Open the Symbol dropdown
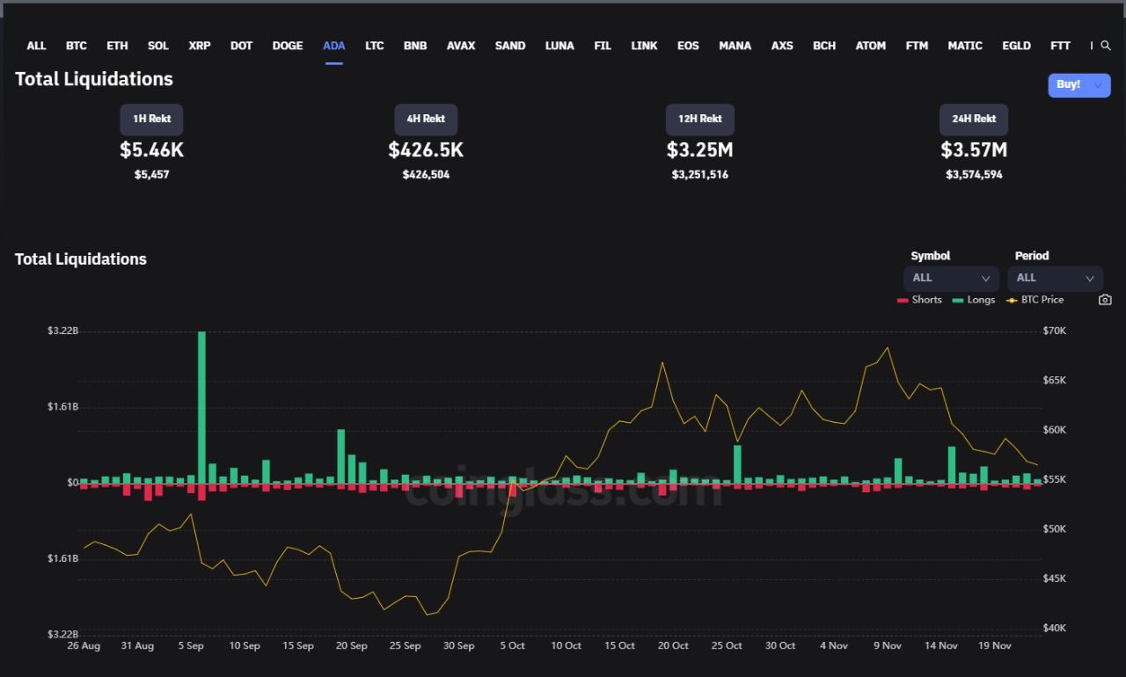Screen dimensions: 1126x677 pyautogui.click(x=951, y=278)
